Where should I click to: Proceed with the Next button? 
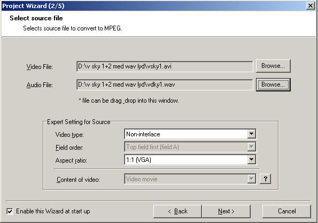tap(226, 211)
